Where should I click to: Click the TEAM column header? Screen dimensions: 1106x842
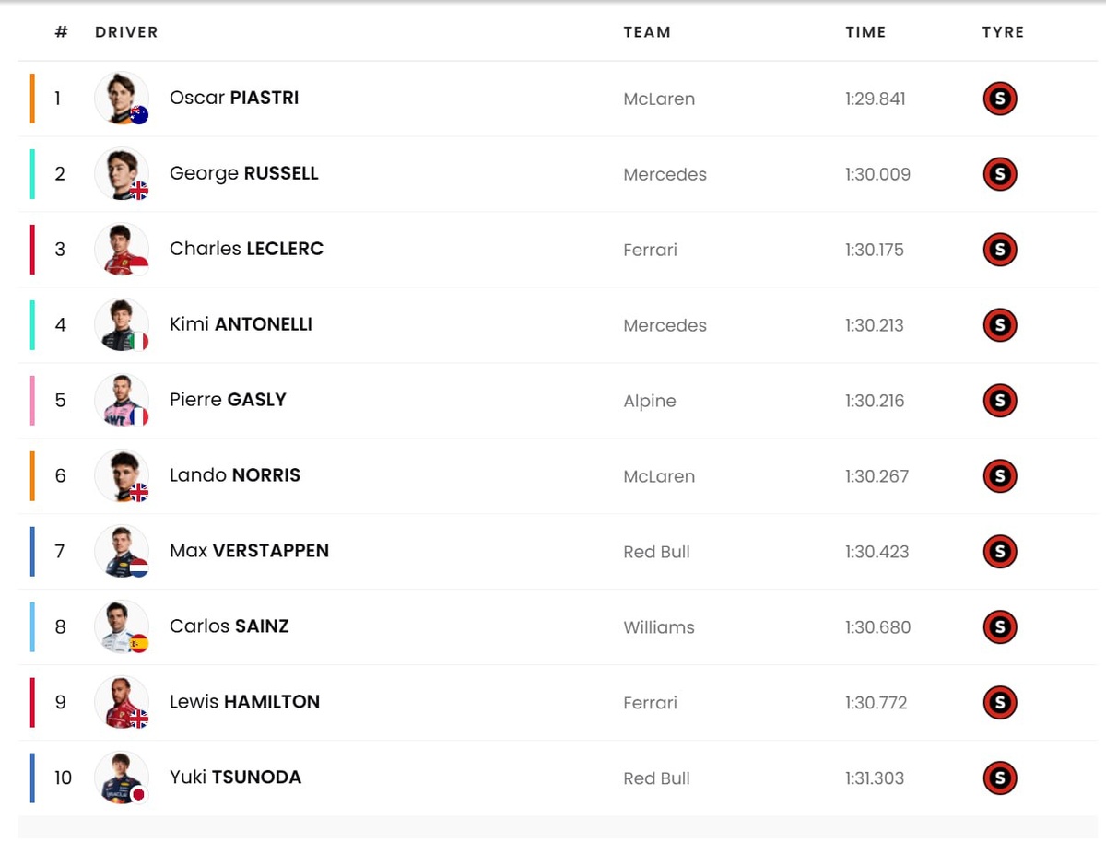(x=647, y=32)
